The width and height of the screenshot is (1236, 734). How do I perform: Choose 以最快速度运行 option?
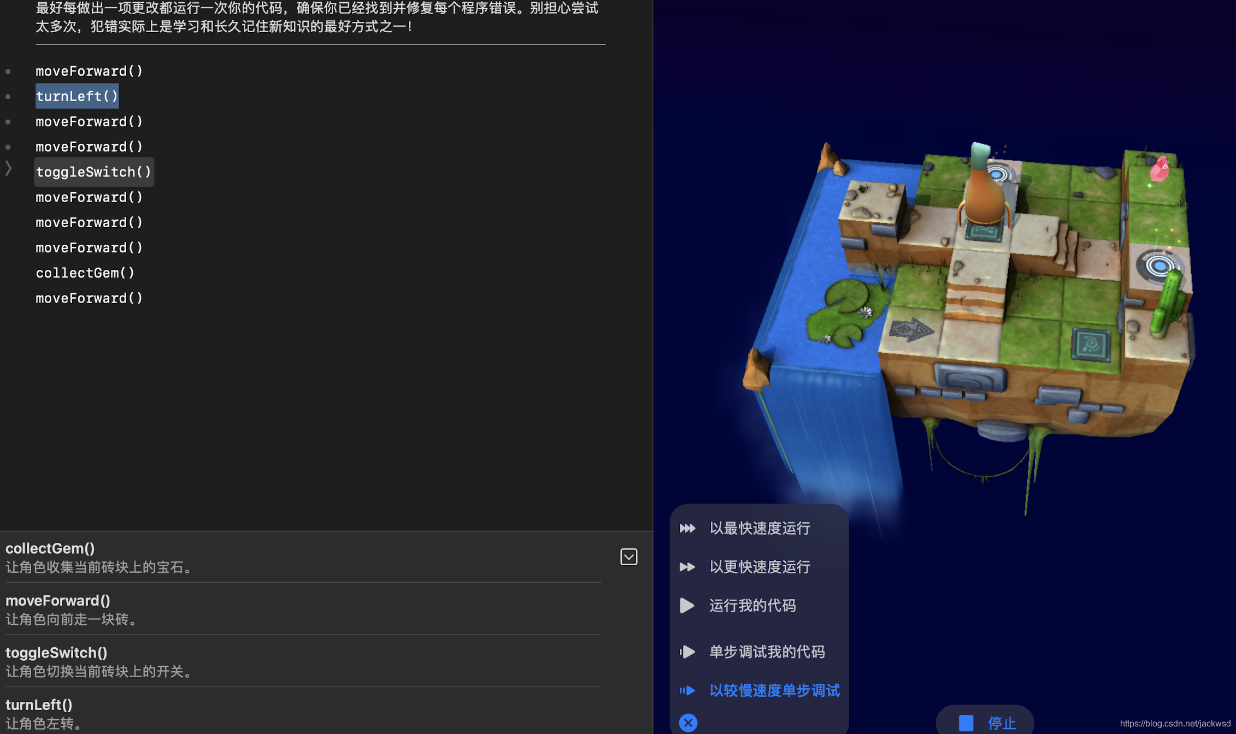pyautogui.click(x=759, y=528)
